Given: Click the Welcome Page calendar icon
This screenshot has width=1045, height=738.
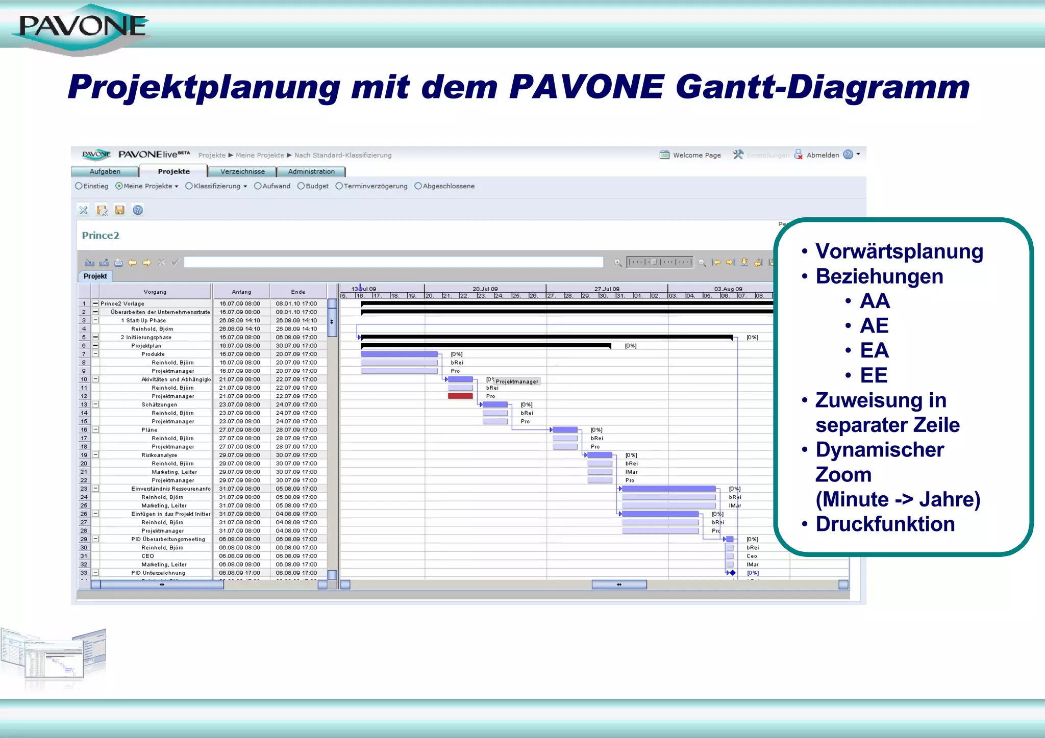Looking at the screenshot, I should click(x=664, y=155).
